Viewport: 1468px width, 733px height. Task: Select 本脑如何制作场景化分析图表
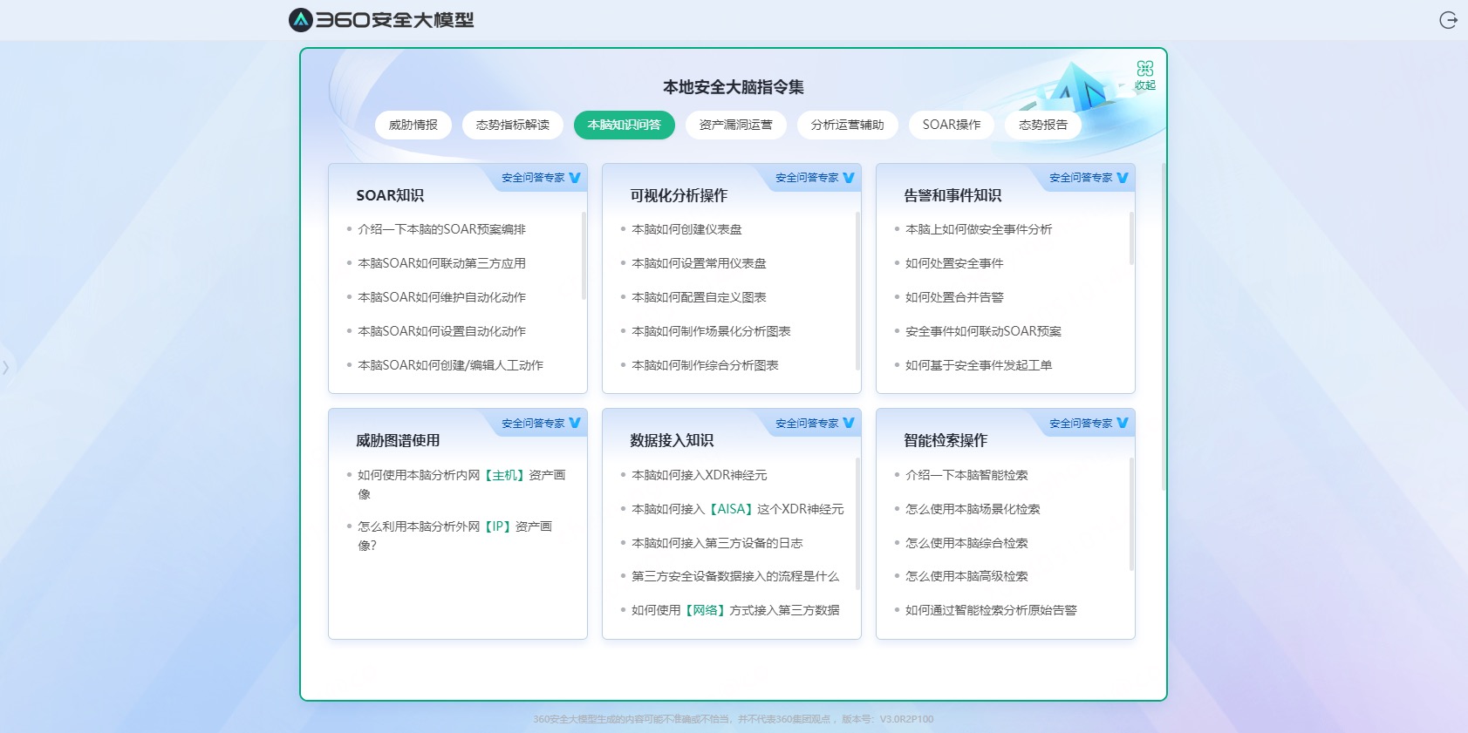711,331
